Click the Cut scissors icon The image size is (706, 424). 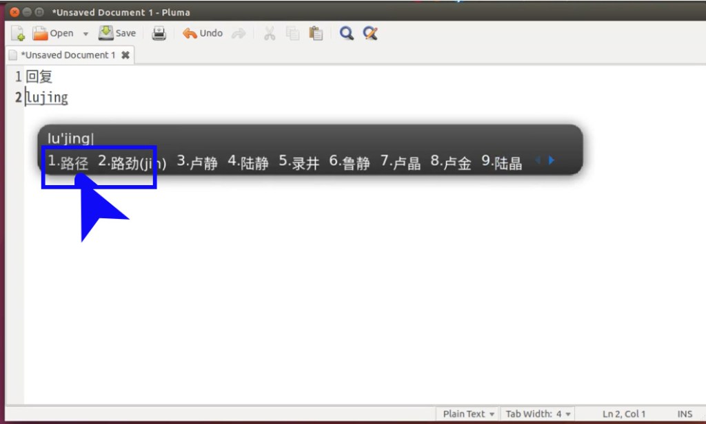270,33
